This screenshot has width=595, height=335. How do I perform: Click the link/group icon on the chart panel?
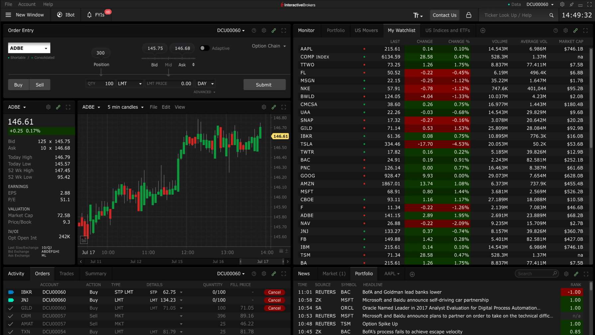click(x=274, y=107)
